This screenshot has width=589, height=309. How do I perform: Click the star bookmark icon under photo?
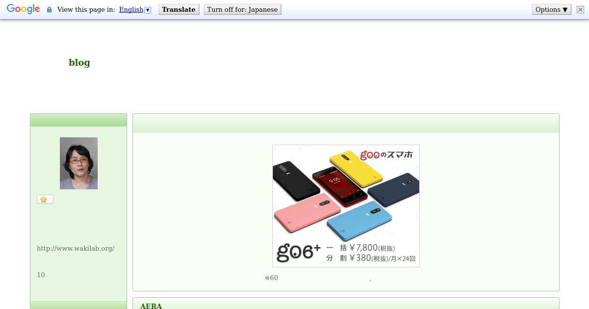point(45,199)
